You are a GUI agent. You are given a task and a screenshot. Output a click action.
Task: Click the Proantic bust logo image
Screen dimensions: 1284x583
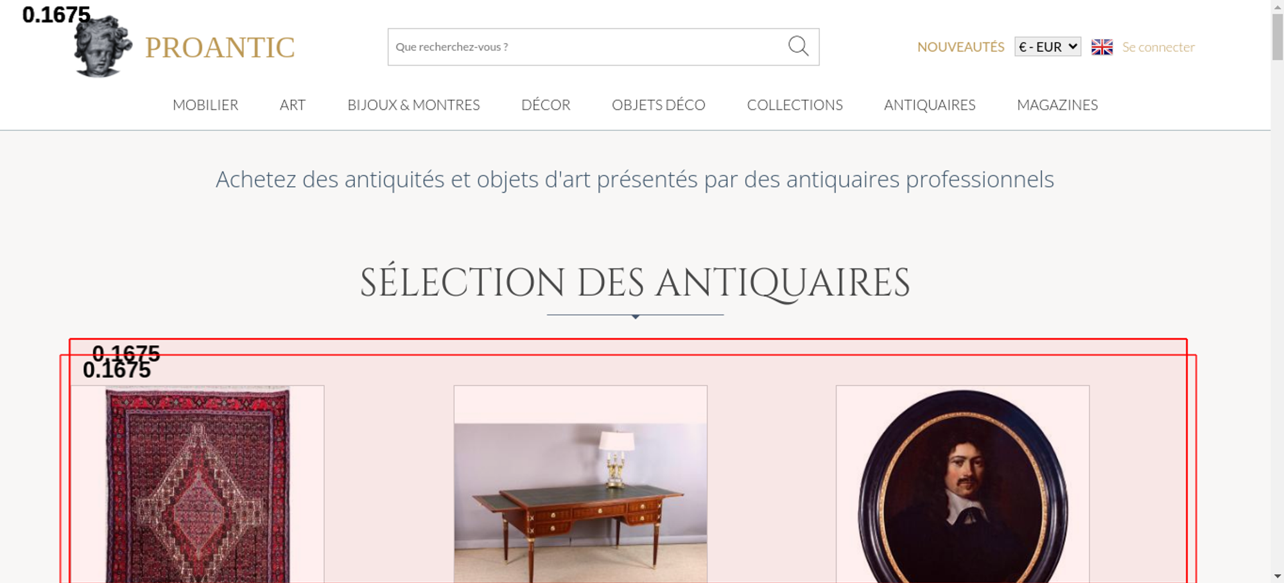103,47
